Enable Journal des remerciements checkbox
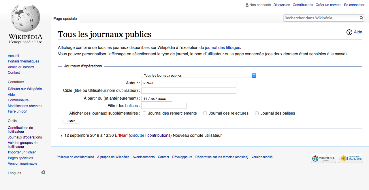The width and height of the screenshot is (369, 190). click(x=144, y=113)
